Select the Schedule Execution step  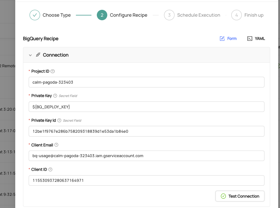[198, 15]
